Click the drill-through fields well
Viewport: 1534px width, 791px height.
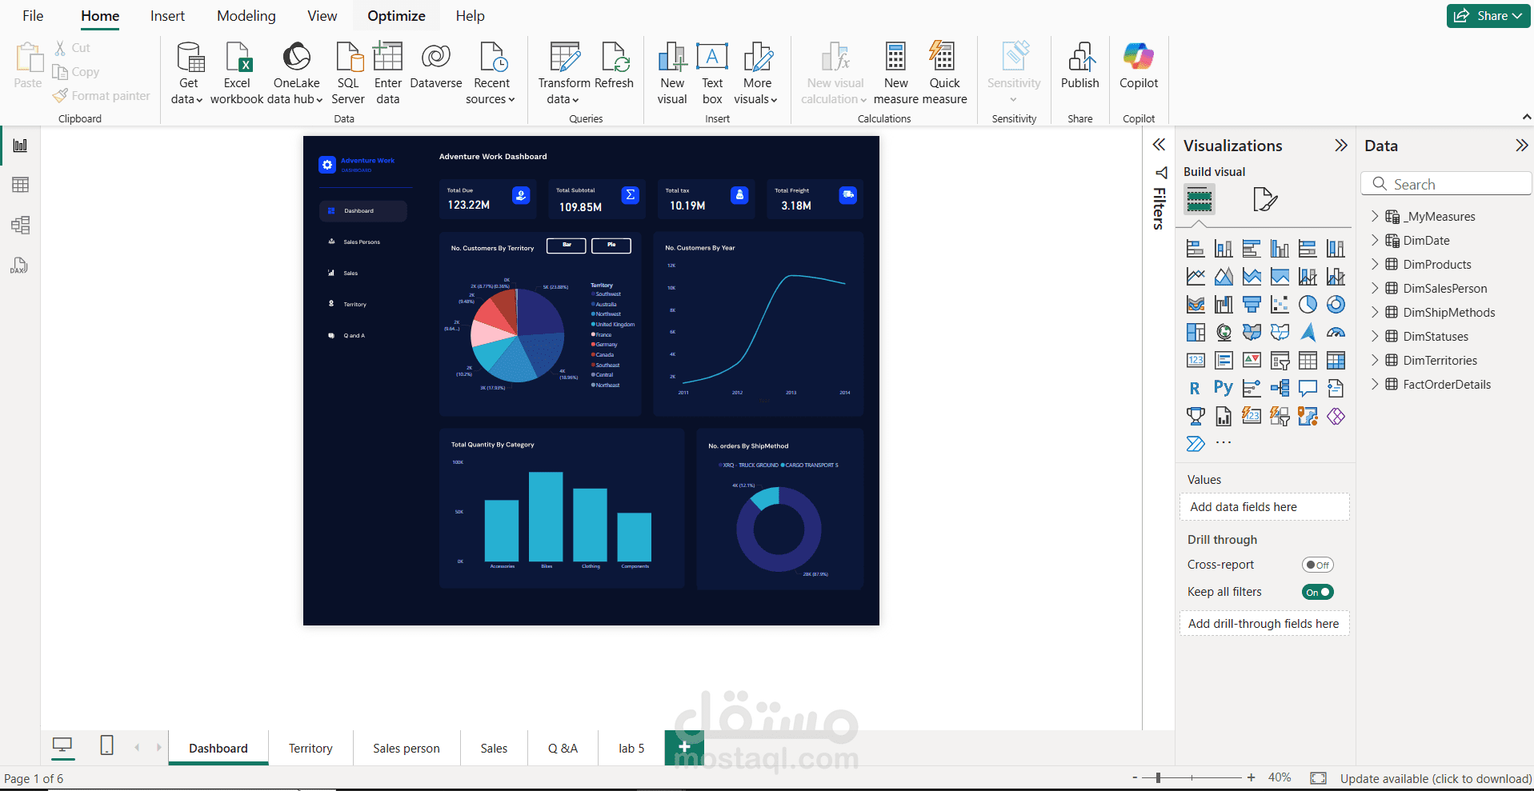1264,624
